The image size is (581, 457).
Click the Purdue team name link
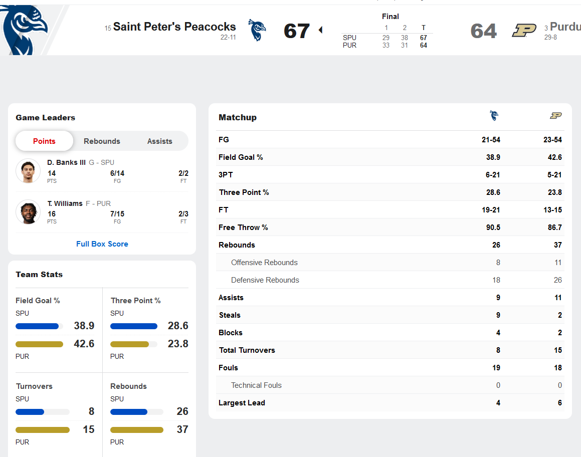click(x=565, y=27)
